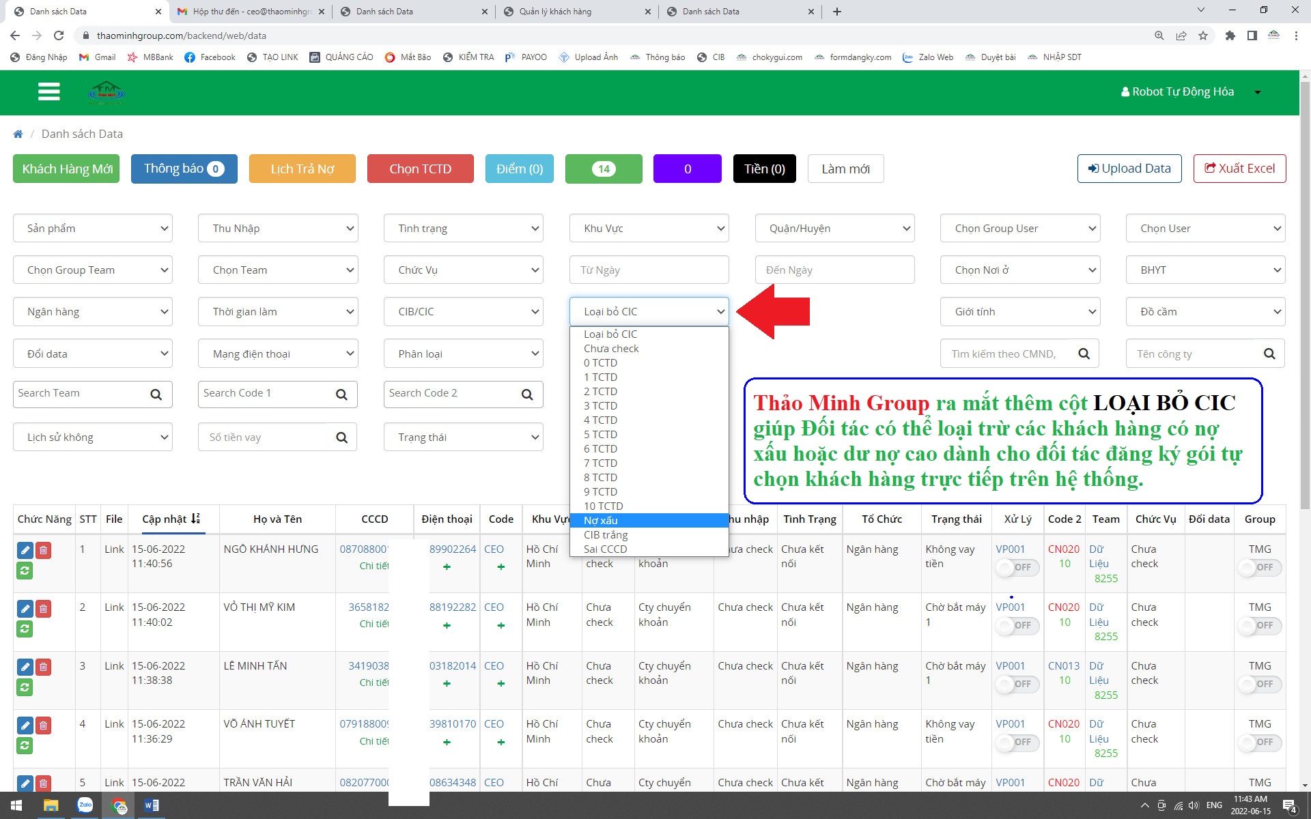This screenshot has height=819, width=1311.
Task: Click the Tìm kiếm theo CMND search icon
Action: point(1084,354)
